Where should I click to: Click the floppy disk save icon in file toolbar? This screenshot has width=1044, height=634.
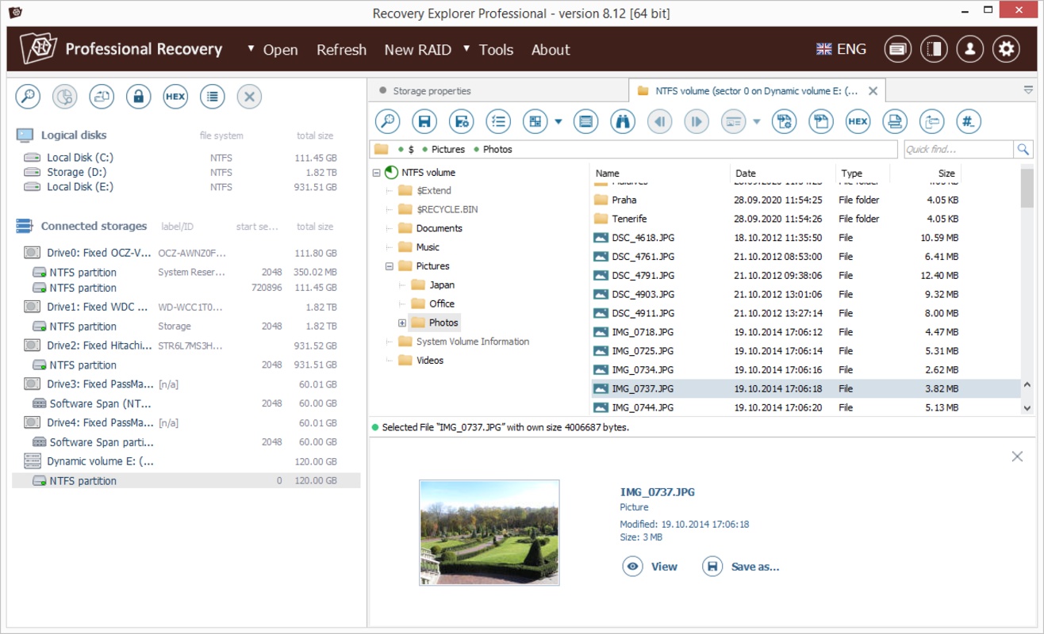pos(424,121)
